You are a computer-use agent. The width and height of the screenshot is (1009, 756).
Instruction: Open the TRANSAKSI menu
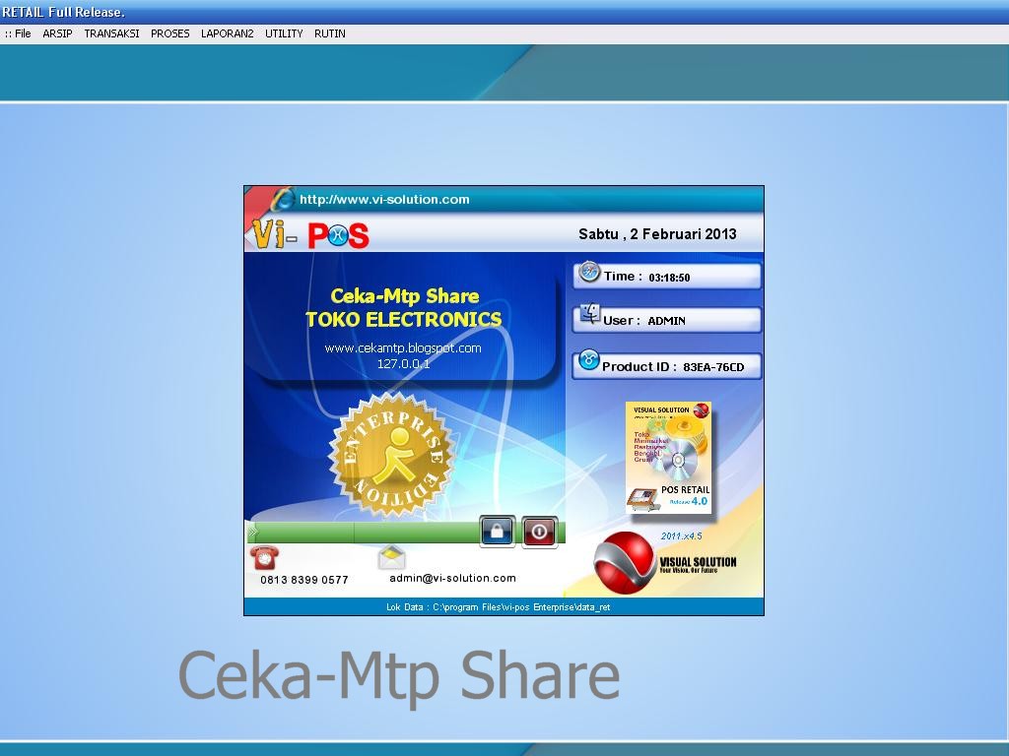[x=111, y=32]
